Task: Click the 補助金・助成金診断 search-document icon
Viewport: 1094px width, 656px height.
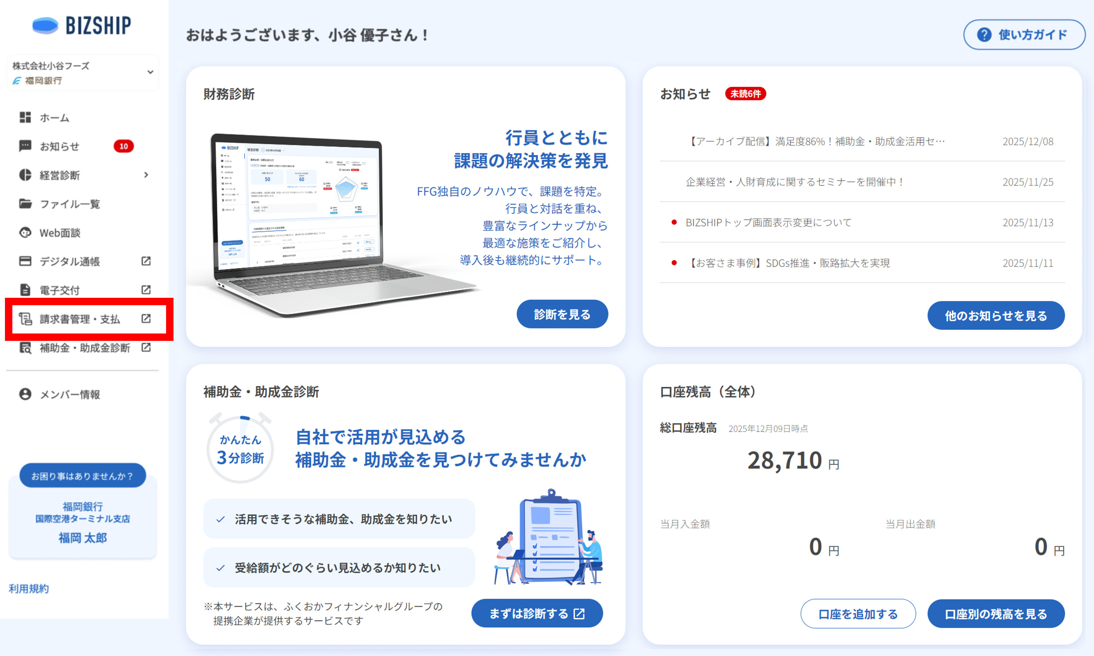Action: 25,348
